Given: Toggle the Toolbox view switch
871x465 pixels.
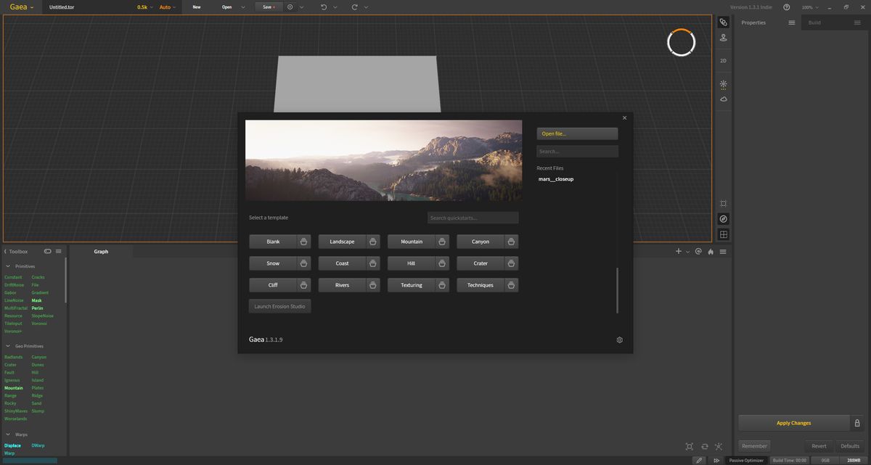Looking at the screenshot, I should 48,252.
